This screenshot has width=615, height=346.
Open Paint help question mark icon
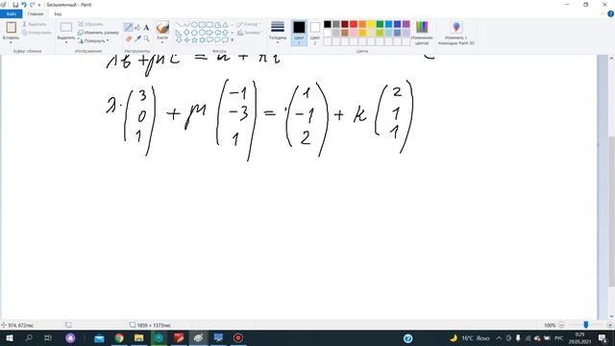(x=611, y=13)
